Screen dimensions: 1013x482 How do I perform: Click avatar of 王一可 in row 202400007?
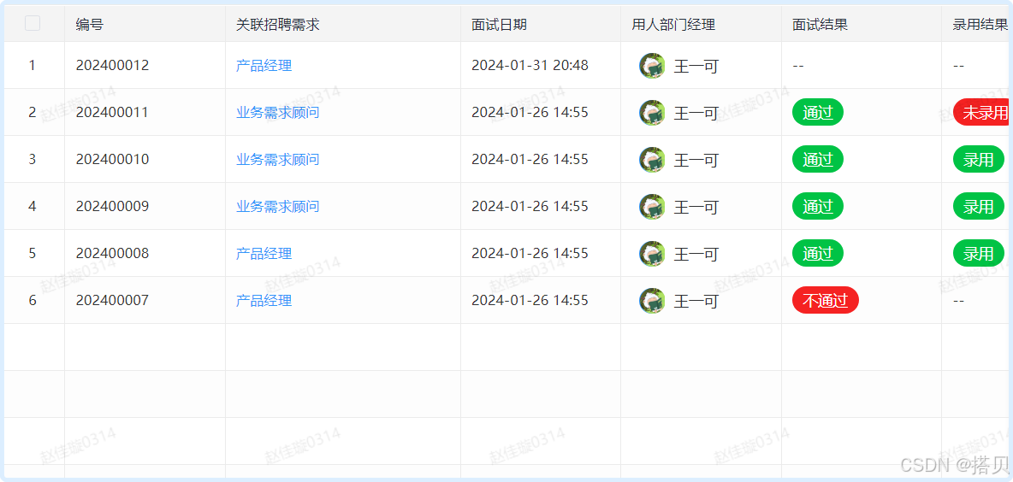(x=652, y=302)
